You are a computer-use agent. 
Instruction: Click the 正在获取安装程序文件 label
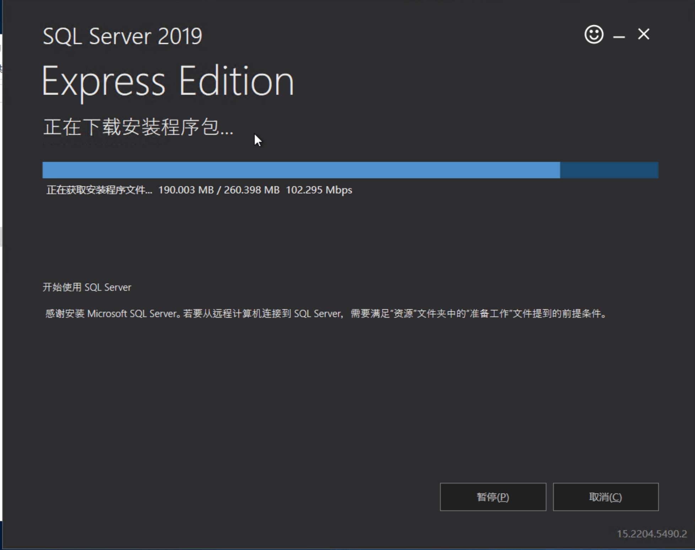click(99, 190)
